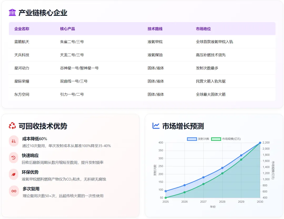Click the 2025 blue 发射次数 data point
Screen dimensions: 284x219
(166, 191)
